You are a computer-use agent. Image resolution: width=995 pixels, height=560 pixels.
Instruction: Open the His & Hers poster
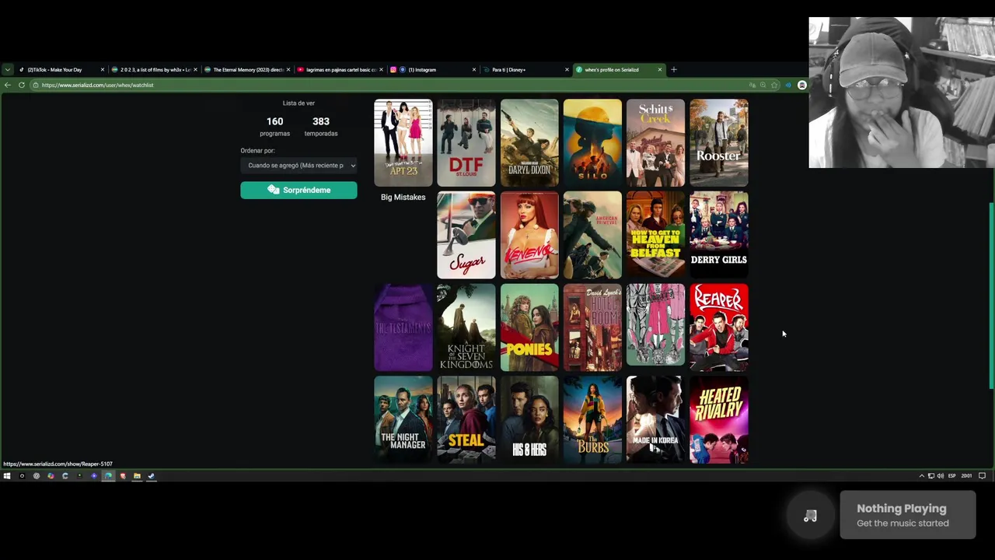529,420
